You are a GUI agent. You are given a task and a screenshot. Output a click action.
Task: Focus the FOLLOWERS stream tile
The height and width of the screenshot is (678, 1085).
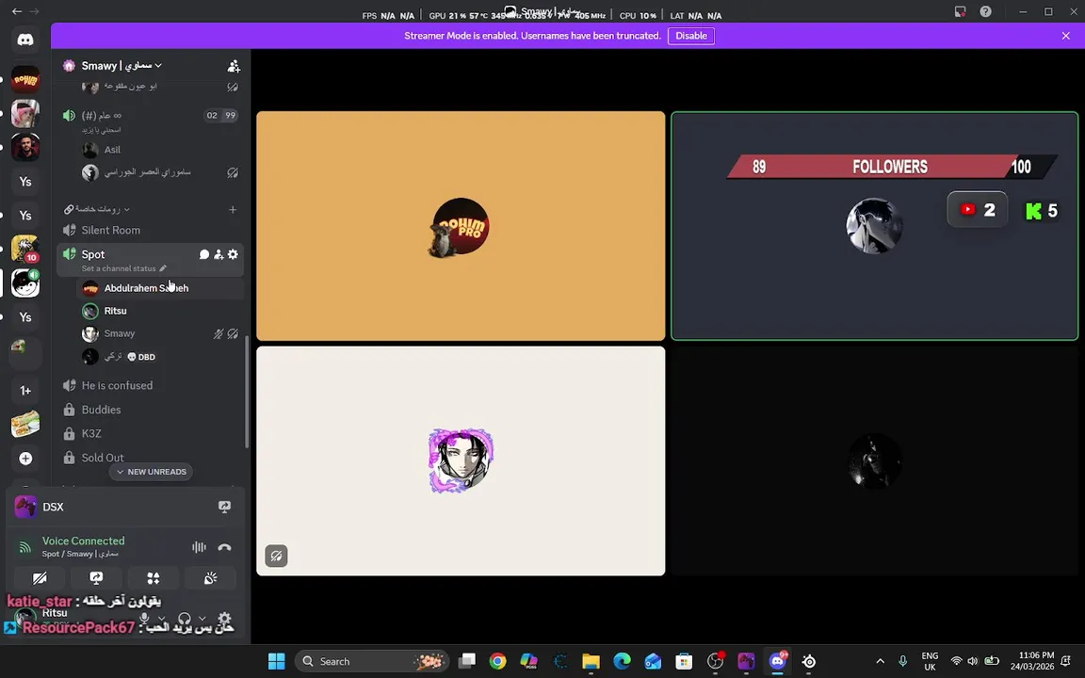click(875, 226)
